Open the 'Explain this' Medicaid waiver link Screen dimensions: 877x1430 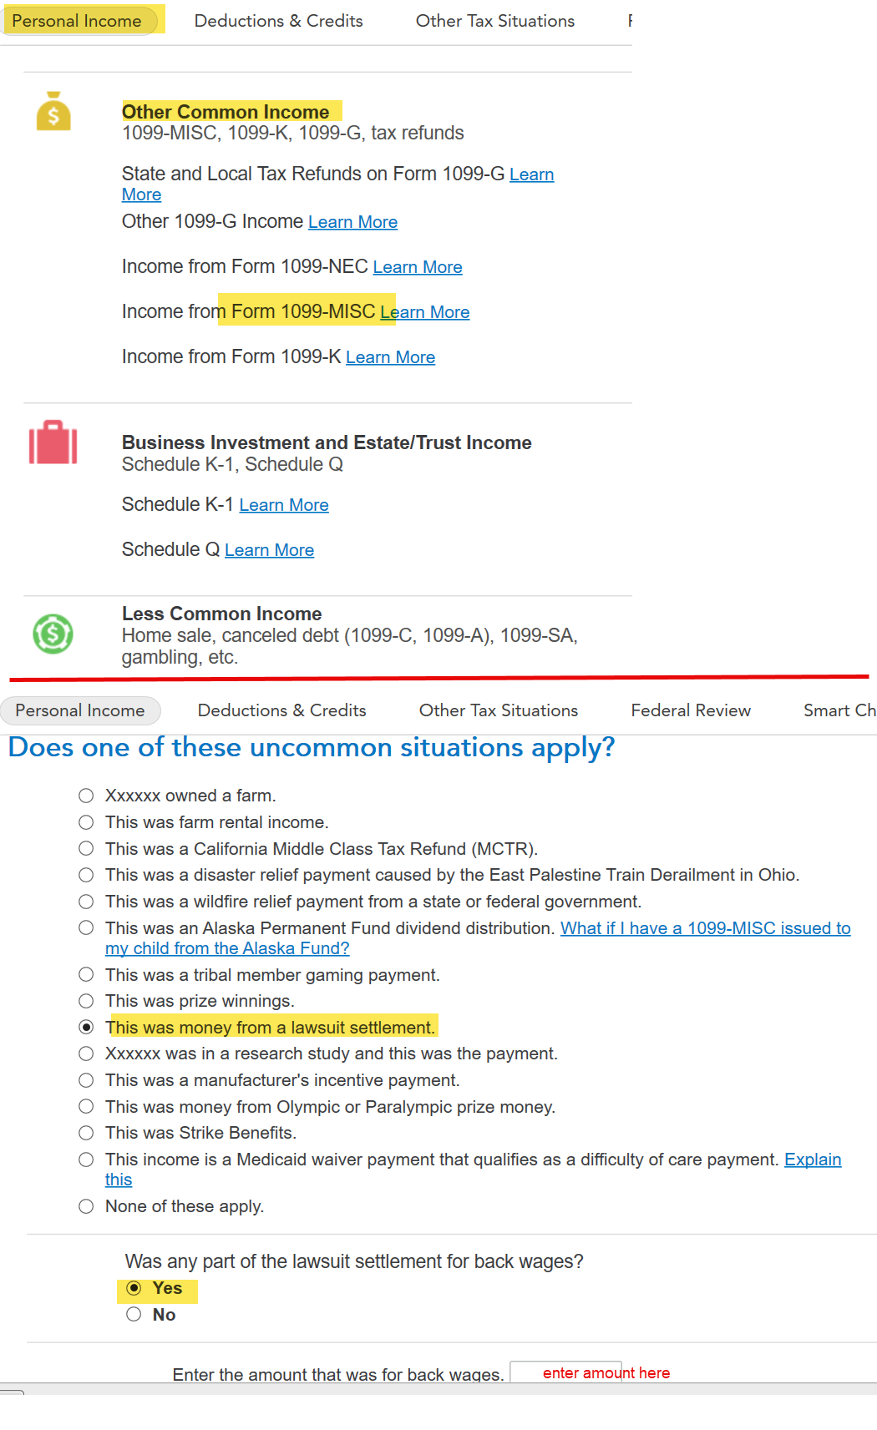click(813, 1160)
